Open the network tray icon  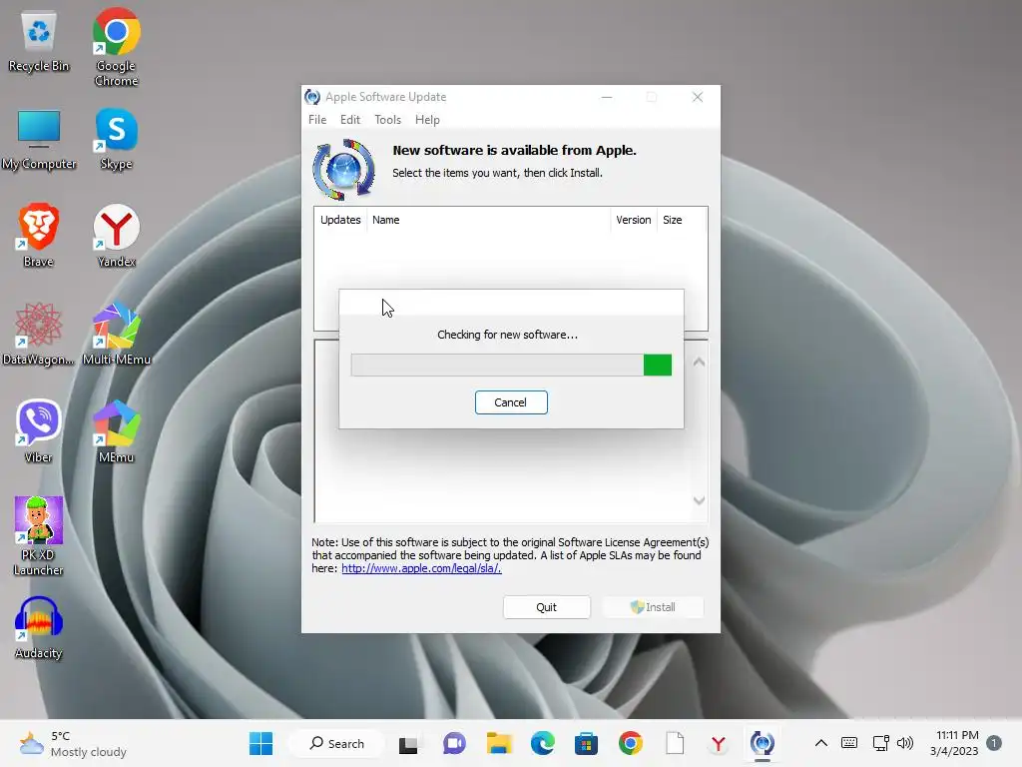point(880,743)
